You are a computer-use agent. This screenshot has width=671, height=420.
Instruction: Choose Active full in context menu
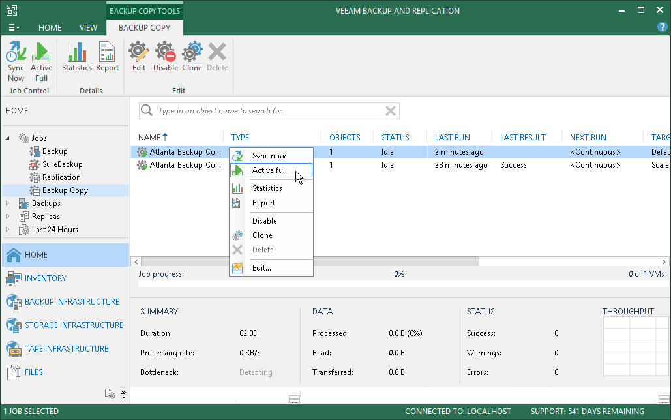tap(271, 170)
